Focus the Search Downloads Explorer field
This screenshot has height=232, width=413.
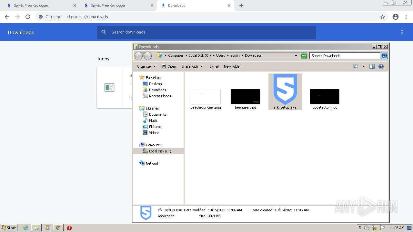(x=345, y=56)
